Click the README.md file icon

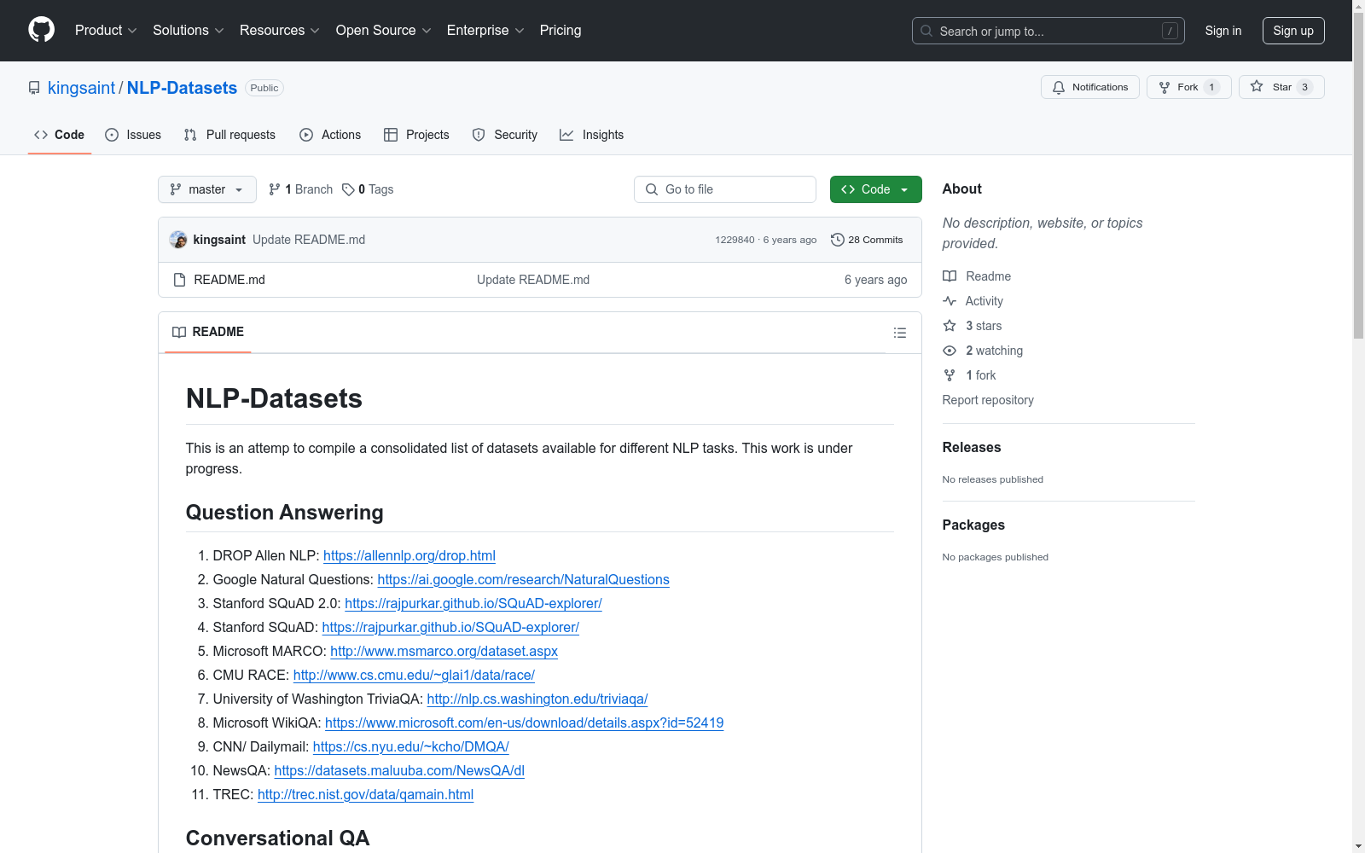[179, 280]
